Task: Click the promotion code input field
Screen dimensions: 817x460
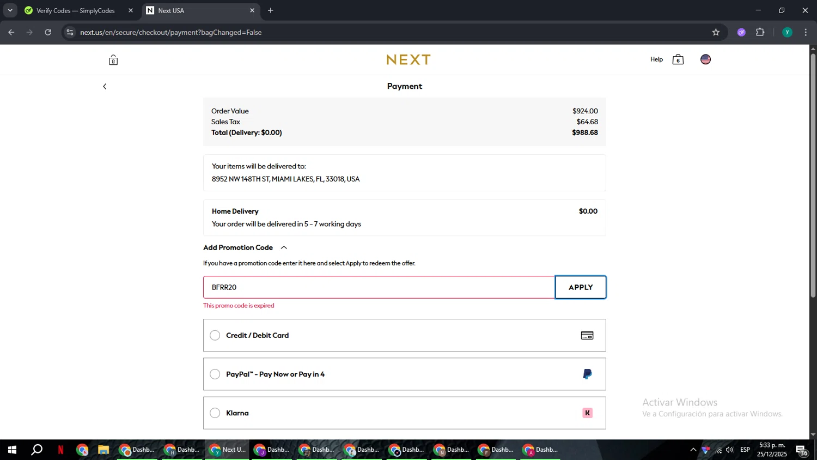Action: (379, 287)
